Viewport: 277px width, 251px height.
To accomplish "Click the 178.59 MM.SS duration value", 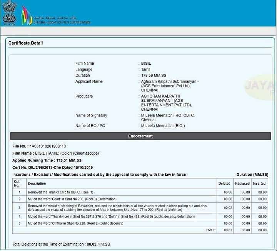I will pyautogui.click(x=154, y=76).
